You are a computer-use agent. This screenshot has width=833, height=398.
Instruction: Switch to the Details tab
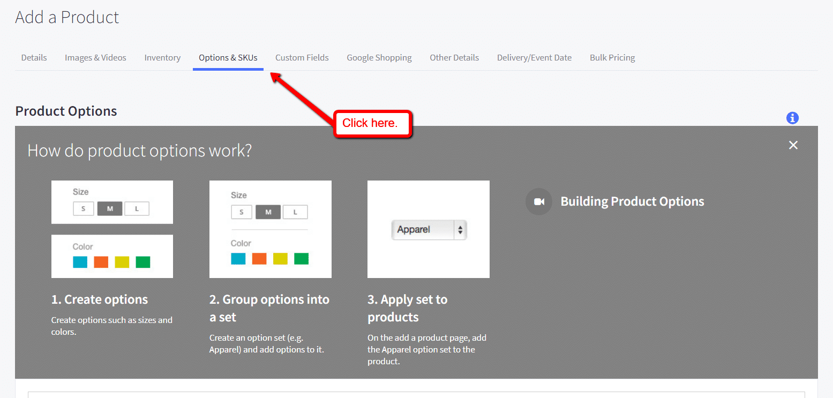tap(34, 57)
